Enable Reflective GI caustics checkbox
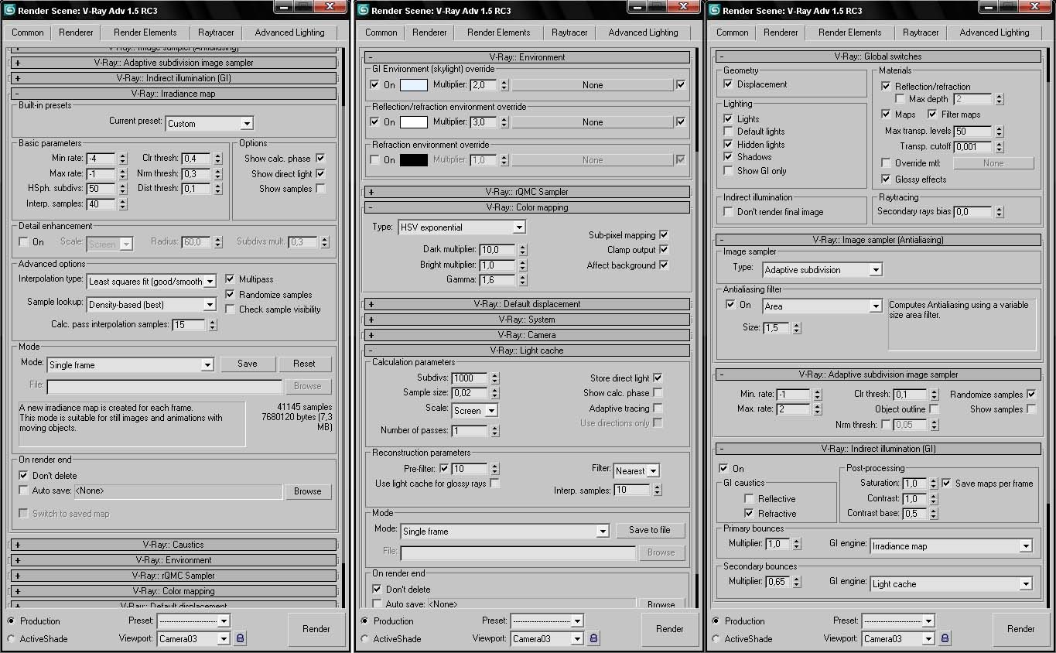The height and width of the screenshot is (653, 1056). point(749,498)
